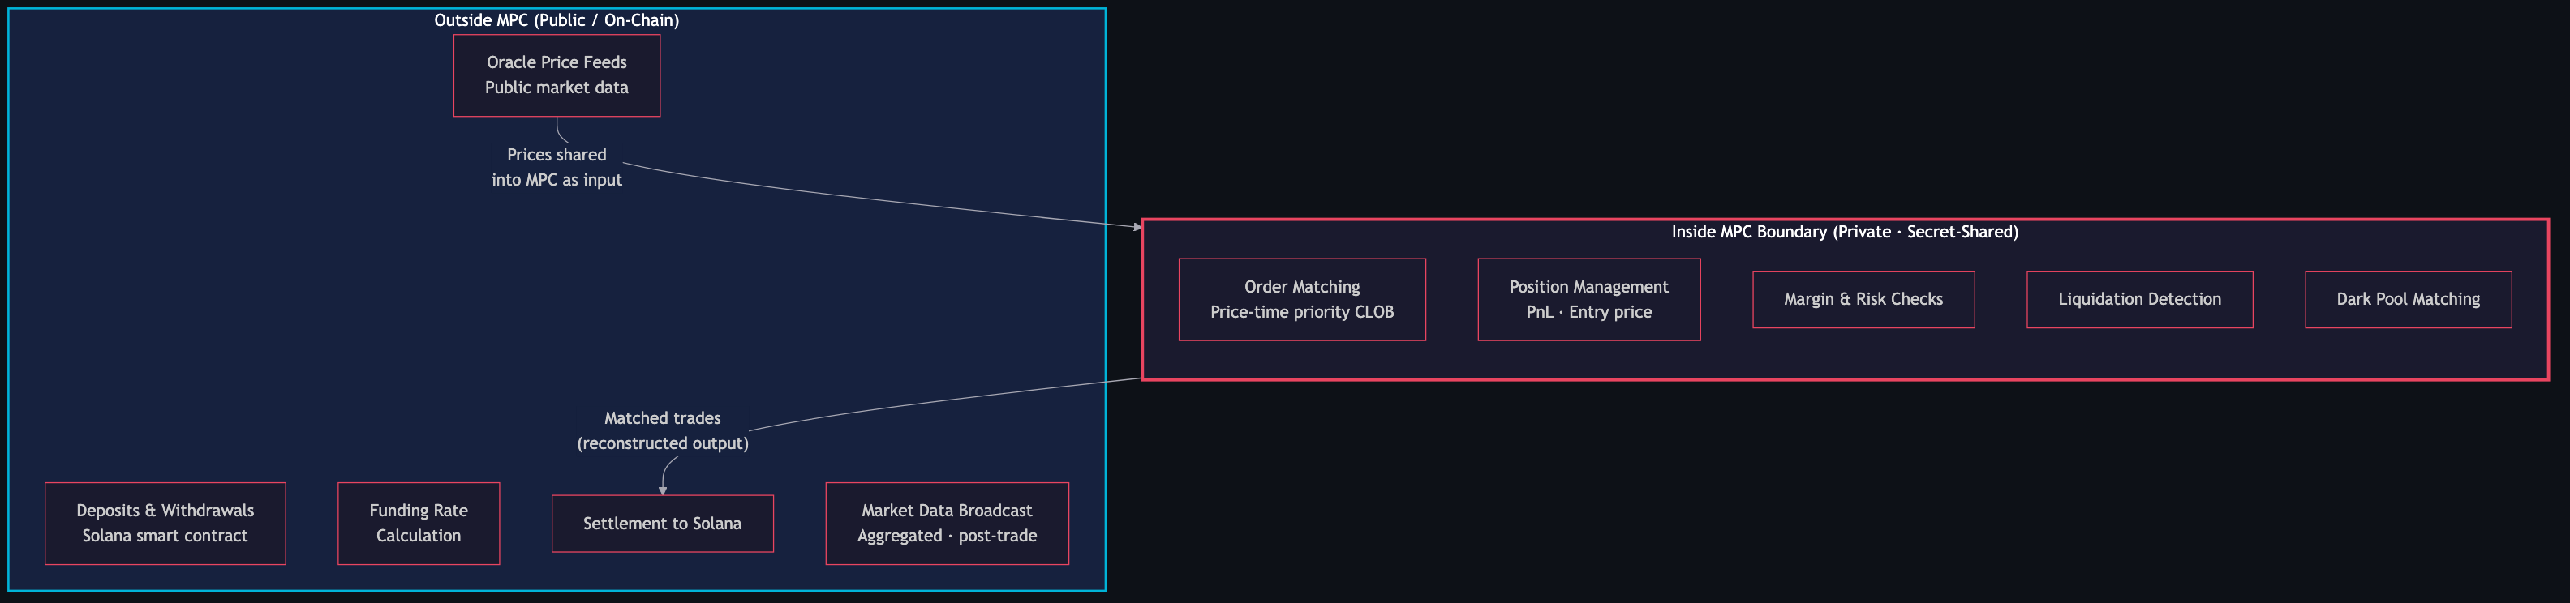Click 'Price-time priority CLOB' text
The image size is (2570, 603).
[1302, 312]
